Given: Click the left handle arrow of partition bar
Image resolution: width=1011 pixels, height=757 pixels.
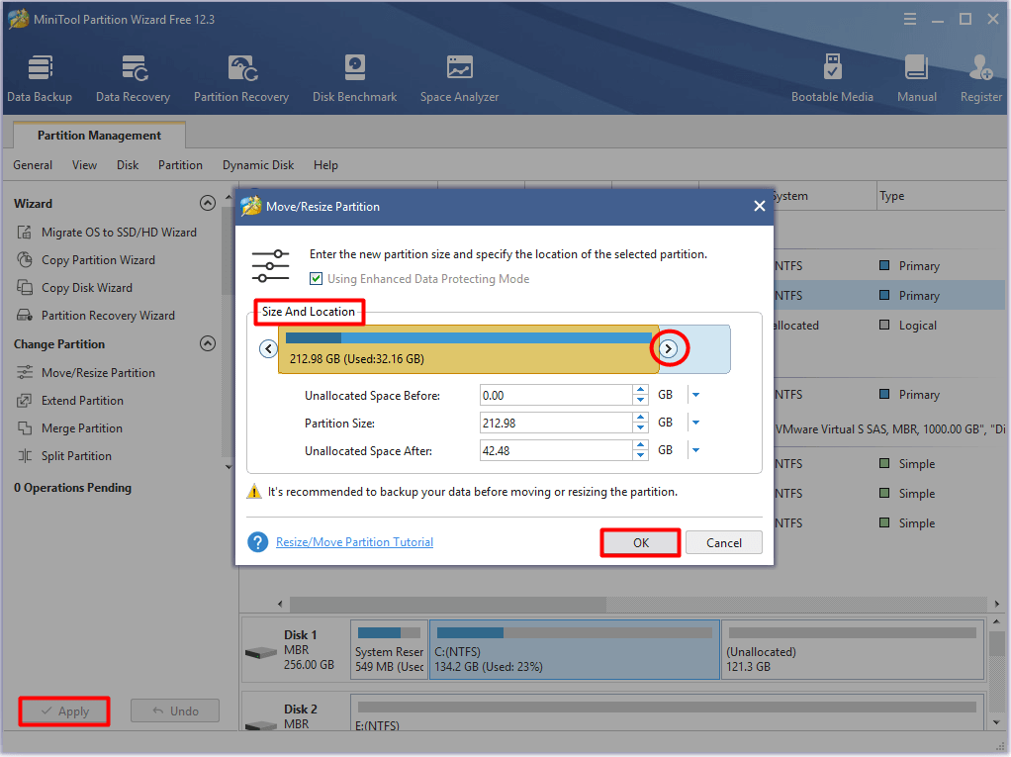Looking at the screenshot, I should [x=268, y=349].
